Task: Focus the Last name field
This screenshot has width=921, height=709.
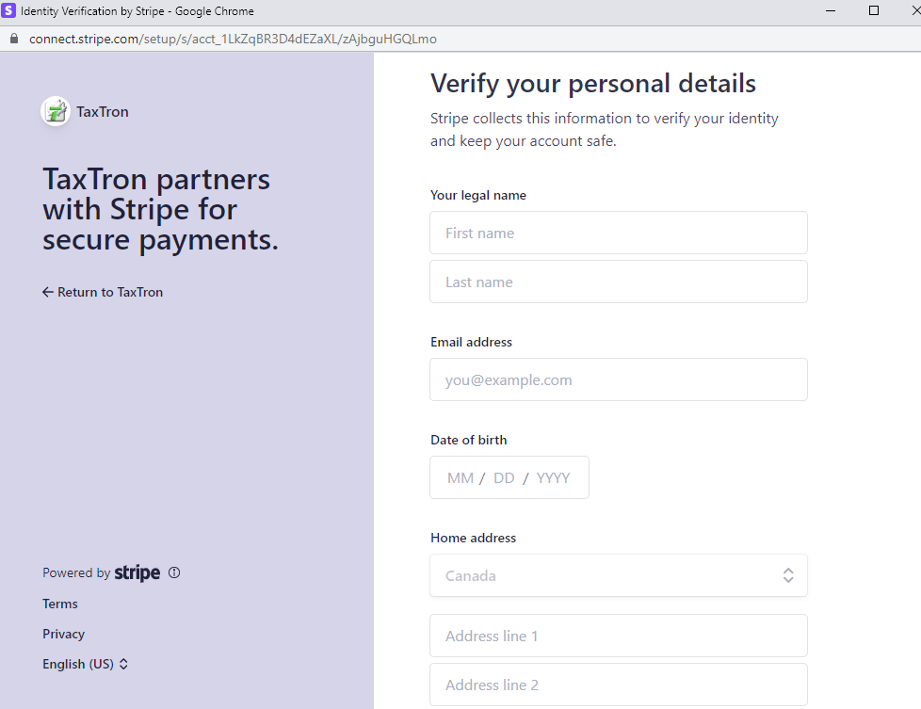Action: pyautogui.click(x=619, y=282)
